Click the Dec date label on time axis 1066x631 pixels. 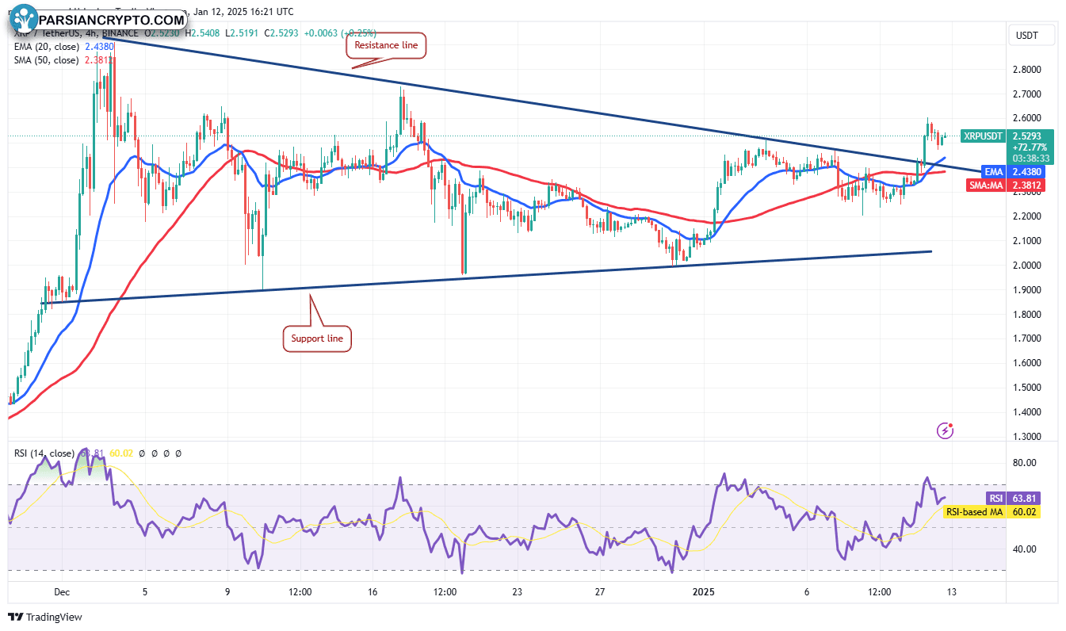(63, 592)
